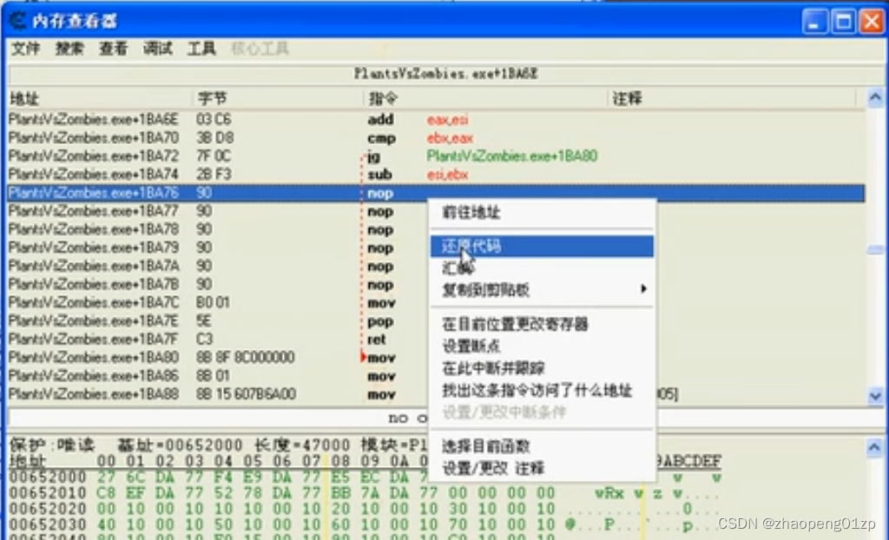Open the 查看 menu
The image size is (889, 540).
click(x=114, y=49)
